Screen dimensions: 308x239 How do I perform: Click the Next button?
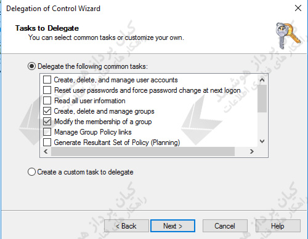pos(172,226)
